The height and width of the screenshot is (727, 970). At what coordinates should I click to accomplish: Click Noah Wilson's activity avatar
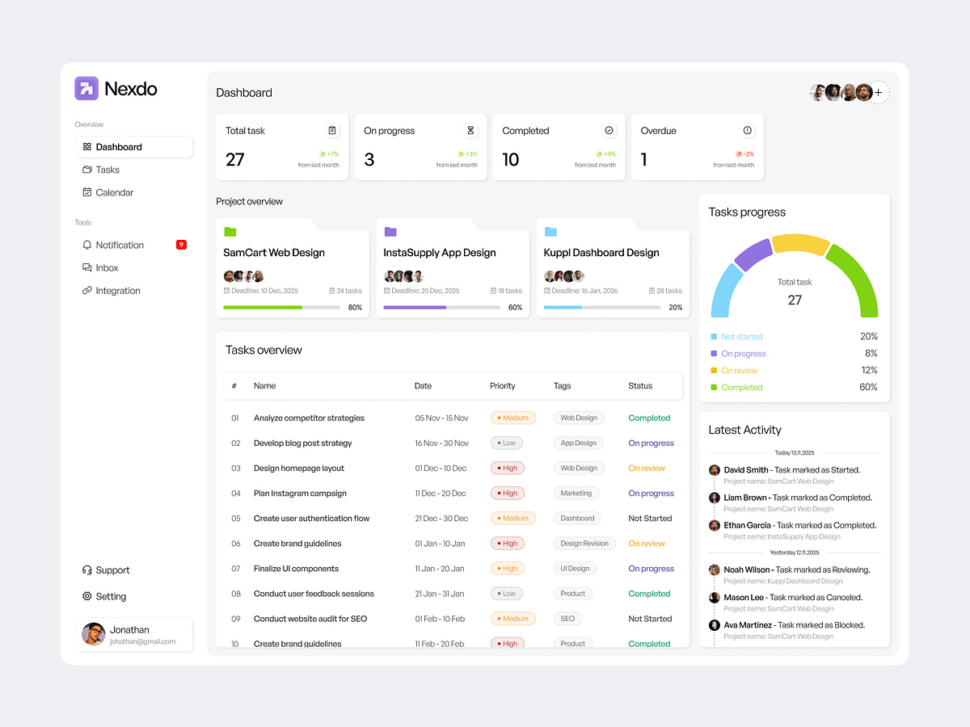point(715,569)
